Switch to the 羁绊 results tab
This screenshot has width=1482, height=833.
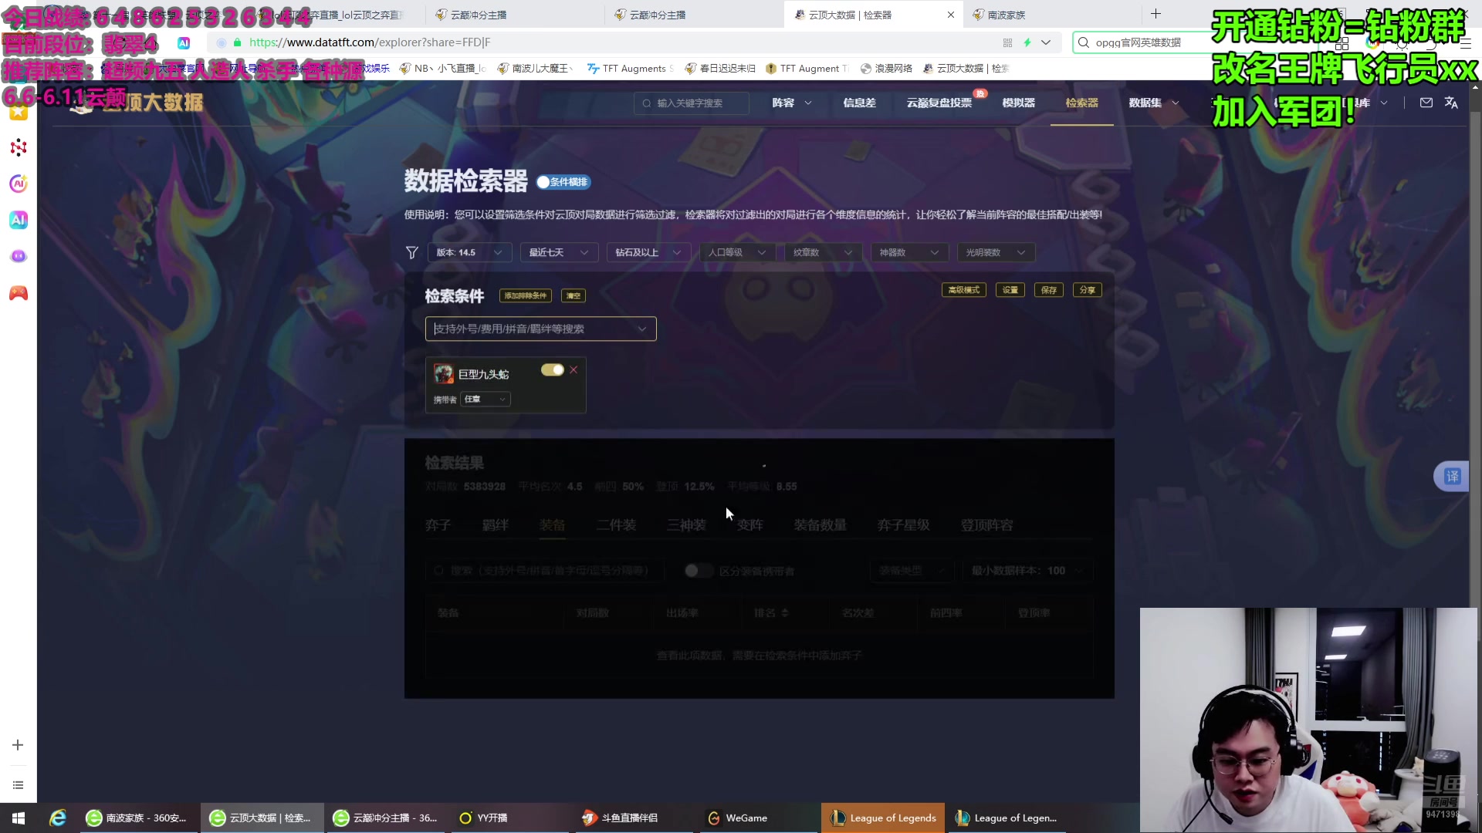495,525
